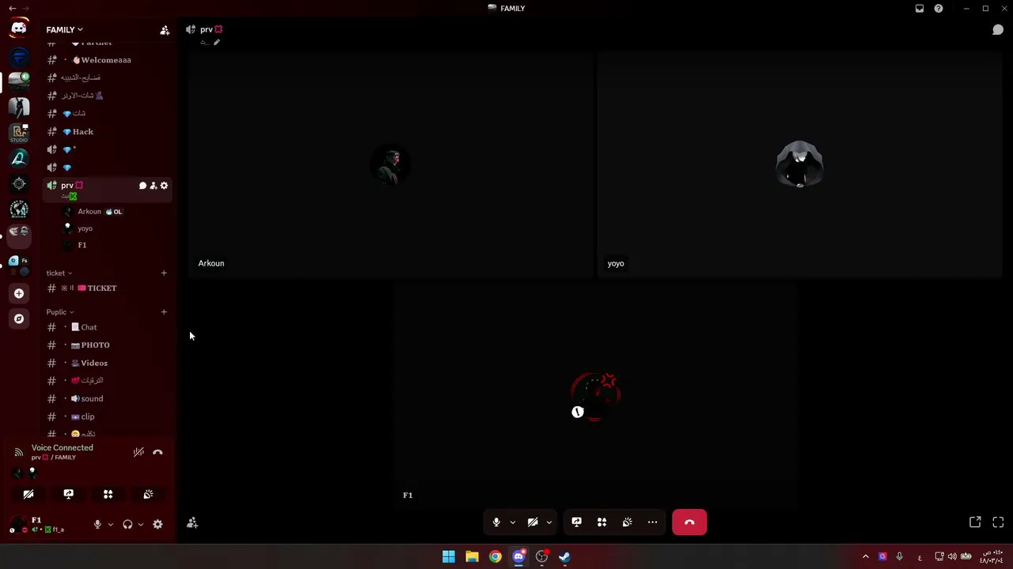Screen dimensions: 1013x569
Task: Turn on camera in sidebar voice panel
Action: point(28,494)
